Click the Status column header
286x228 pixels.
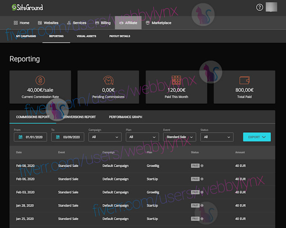pos(195,152)
